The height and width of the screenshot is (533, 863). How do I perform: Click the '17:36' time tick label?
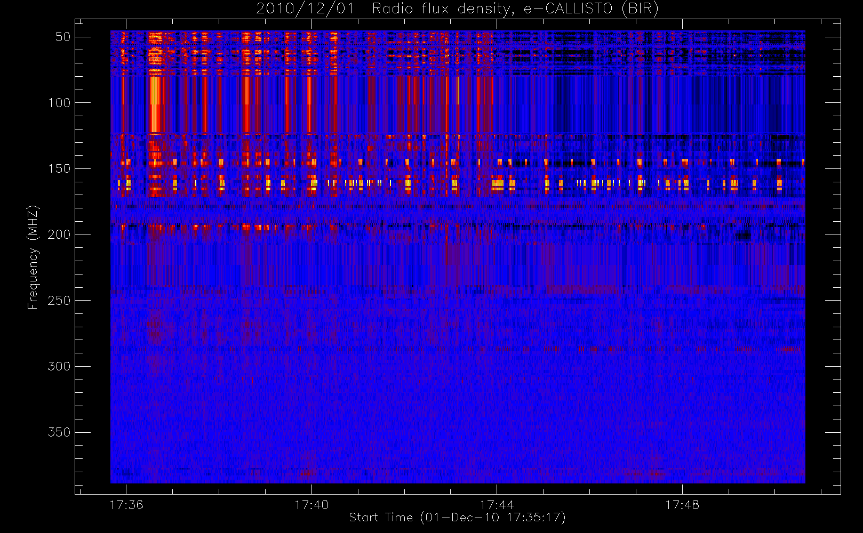[x=126, y=505]
